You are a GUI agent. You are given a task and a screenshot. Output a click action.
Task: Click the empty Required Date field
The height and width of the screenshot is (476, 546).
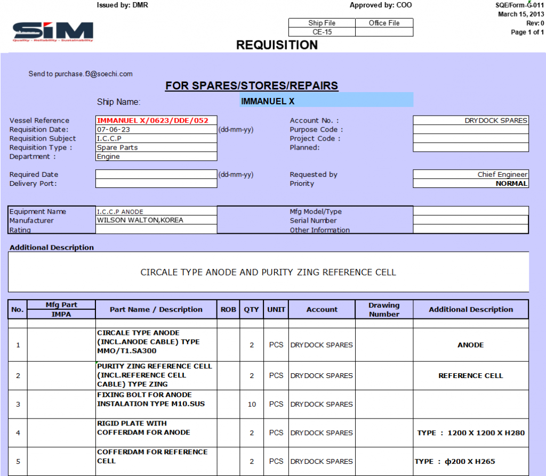tap(156, 175)
